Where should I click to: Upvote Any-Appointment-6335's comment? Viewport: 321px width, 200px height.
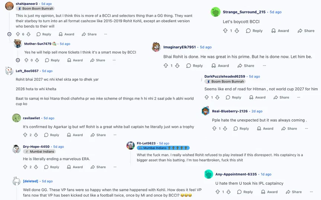click(x=217, y=192)
